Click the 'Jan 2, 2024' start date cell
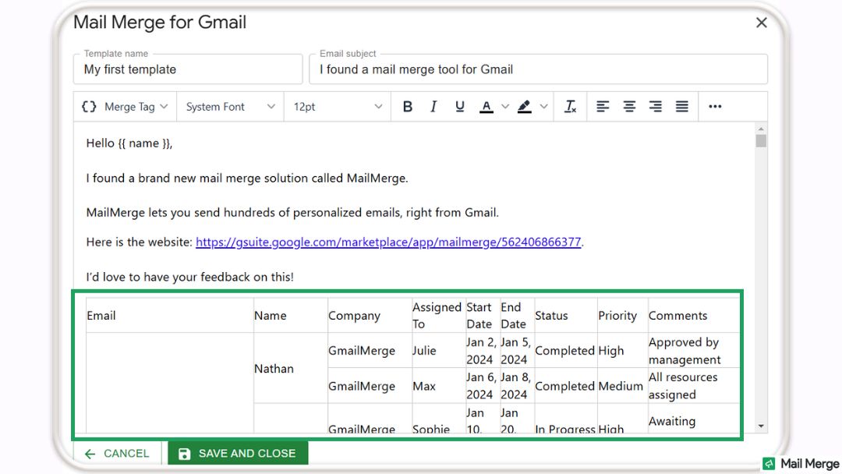The image size is (842, 474). pyautogui.click(x=483, y=351)
